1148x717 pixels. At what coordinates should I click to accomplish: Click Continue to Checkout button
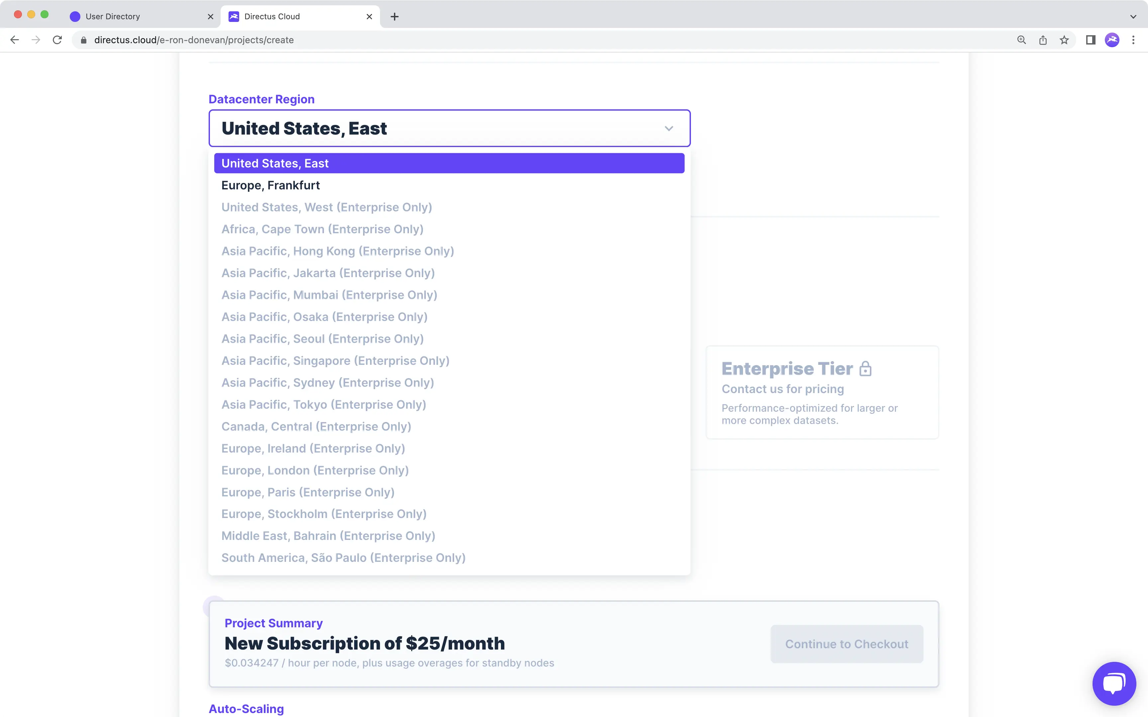pyautogui.click(x=846, y=644)
